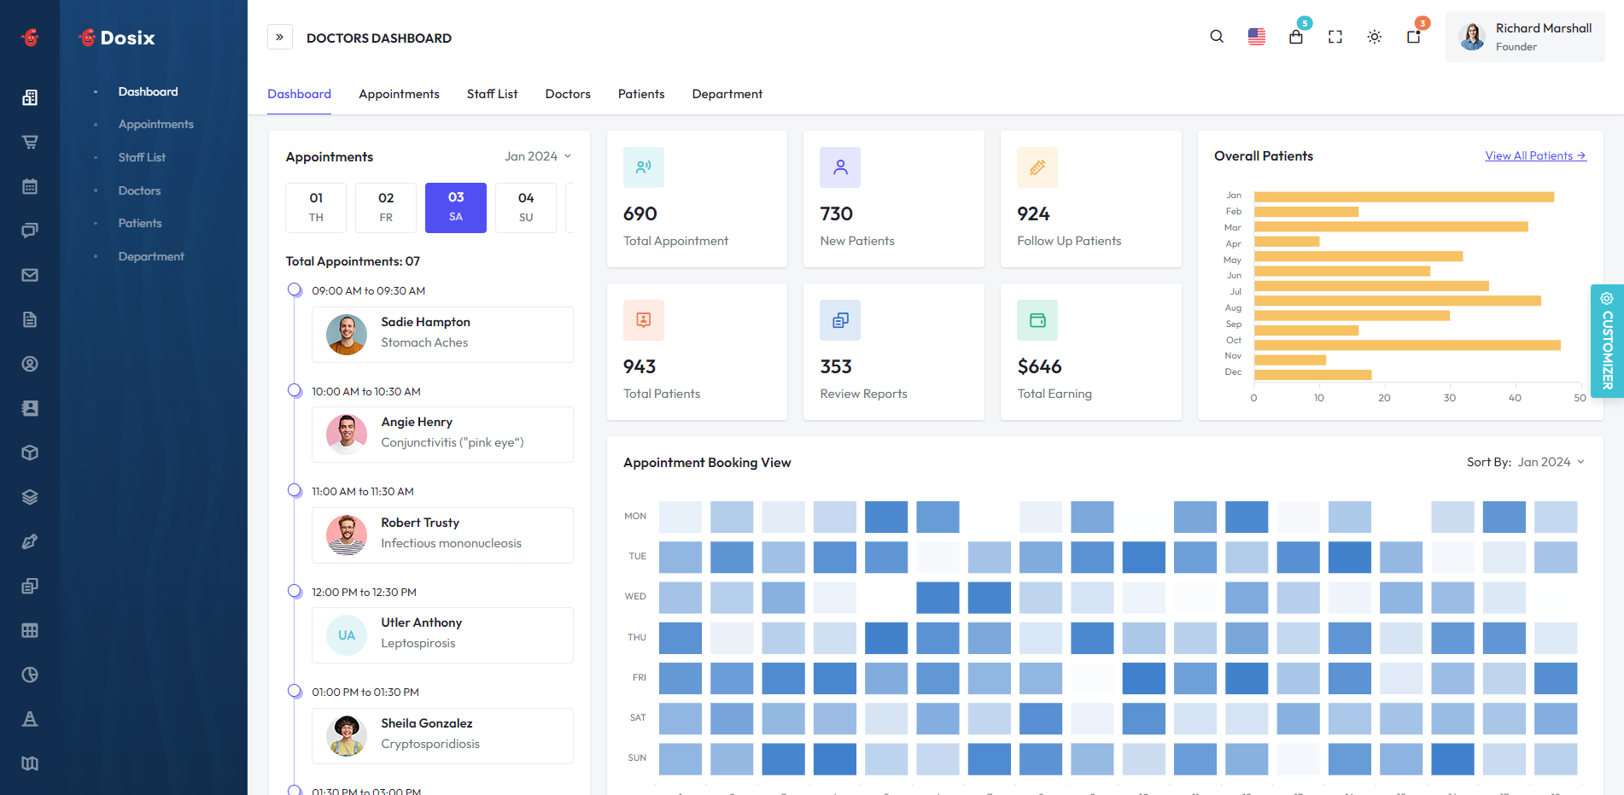Viewport: 1624px width, 795px height.
Task: Switch to the Staff List tab
Action: pos(492,94)
